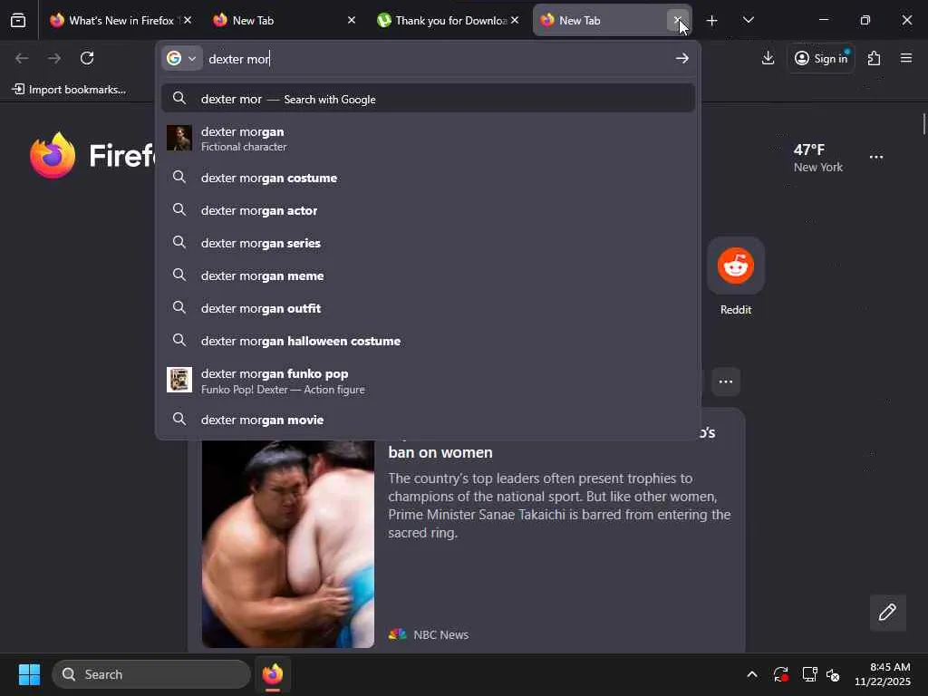
Task: Close the active New Tab
Action: tap(678, 20)
